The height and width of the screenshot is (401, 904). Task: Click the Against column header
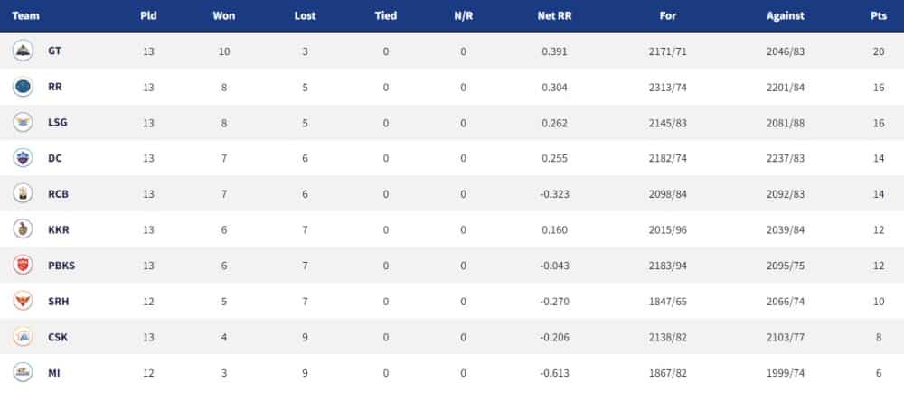pos(786,16)
